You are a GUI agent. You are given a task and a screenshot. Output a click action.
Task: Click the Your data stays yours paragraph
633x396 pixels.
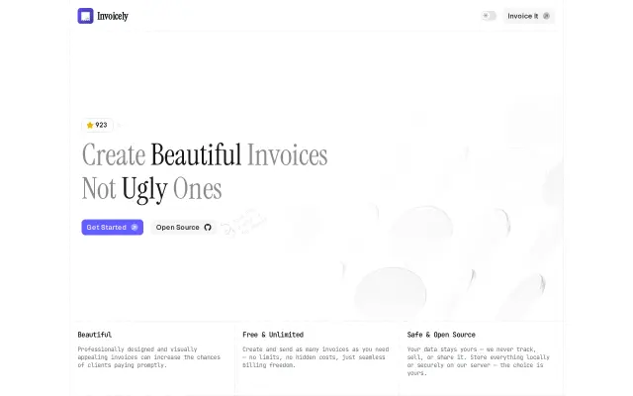click(479, 360)
